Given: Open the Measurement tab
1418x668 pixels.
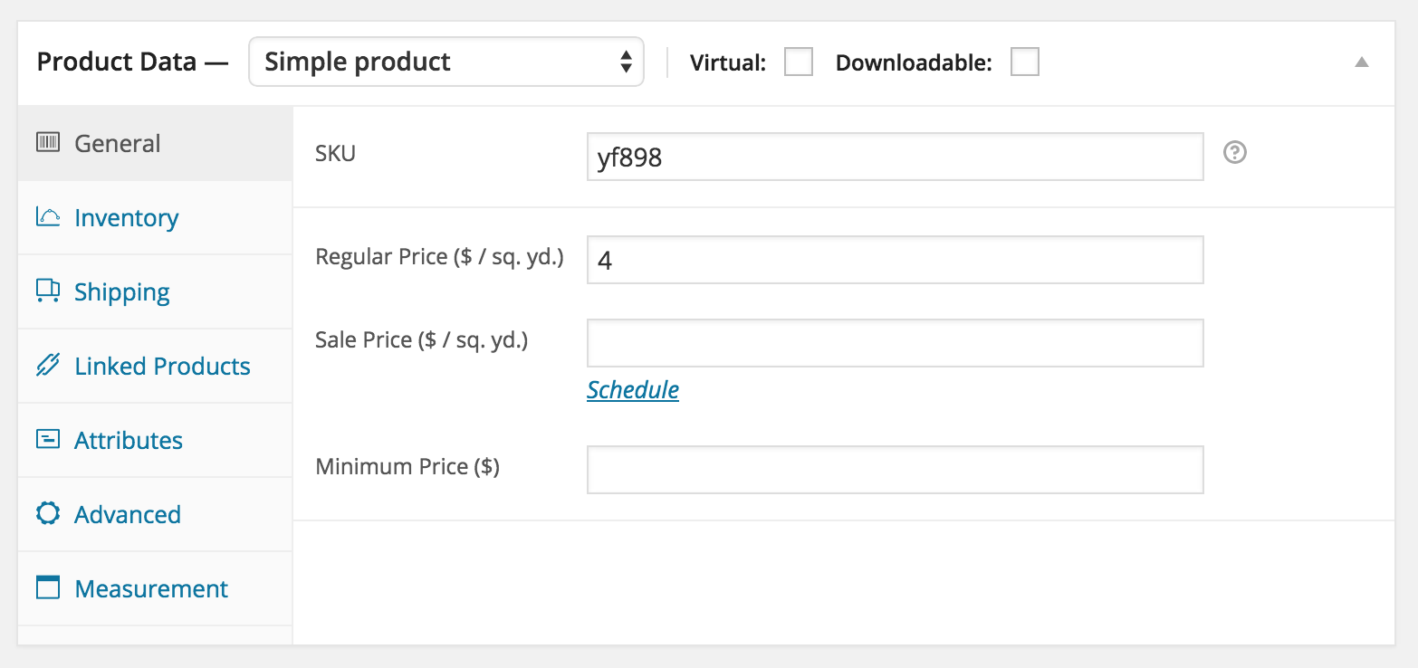Looking at the screenshot, I should 151,589.
